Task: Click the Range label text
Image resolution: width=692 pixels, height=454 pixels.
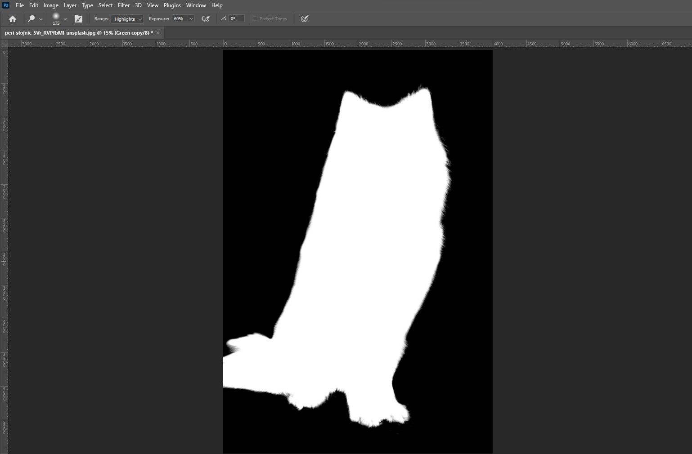Action: [x=101, y=19]
